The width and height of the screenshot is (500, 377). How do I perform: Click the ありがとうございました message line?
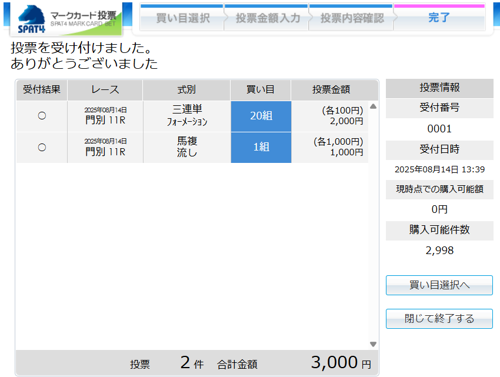tap(84, 64)
